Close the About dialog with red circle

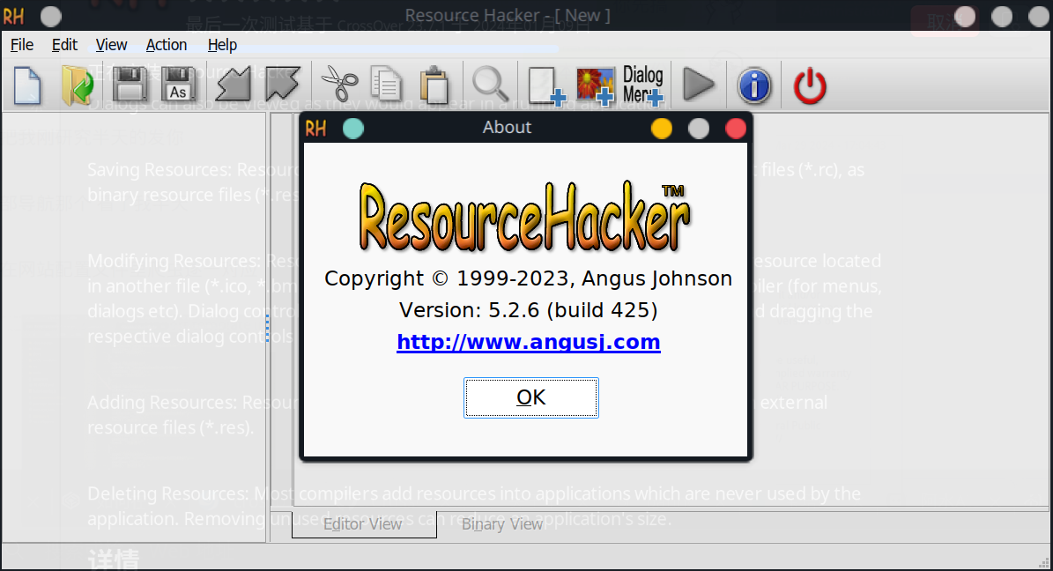pos(736,129)
